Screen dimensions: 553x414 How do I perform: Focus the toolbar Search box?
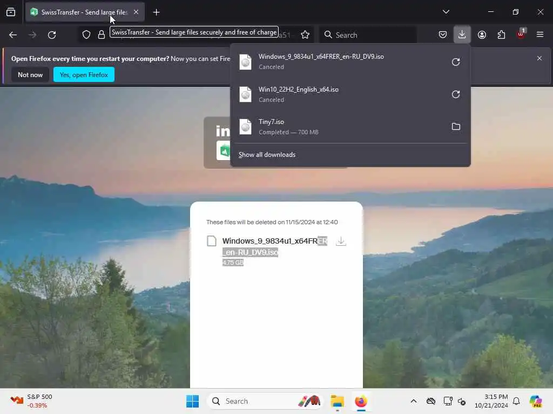click(x=368, y=35)
